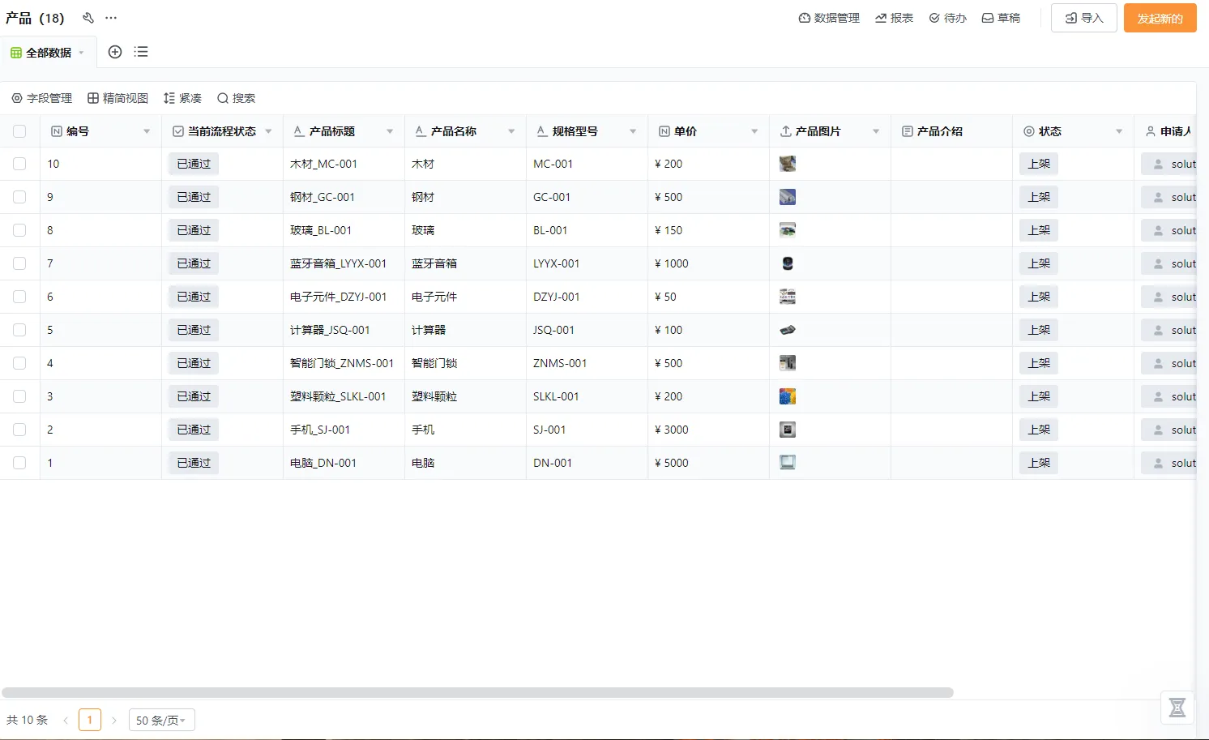
Task: Click the 待办 pending tasks icon
Action: coord(947,17)
